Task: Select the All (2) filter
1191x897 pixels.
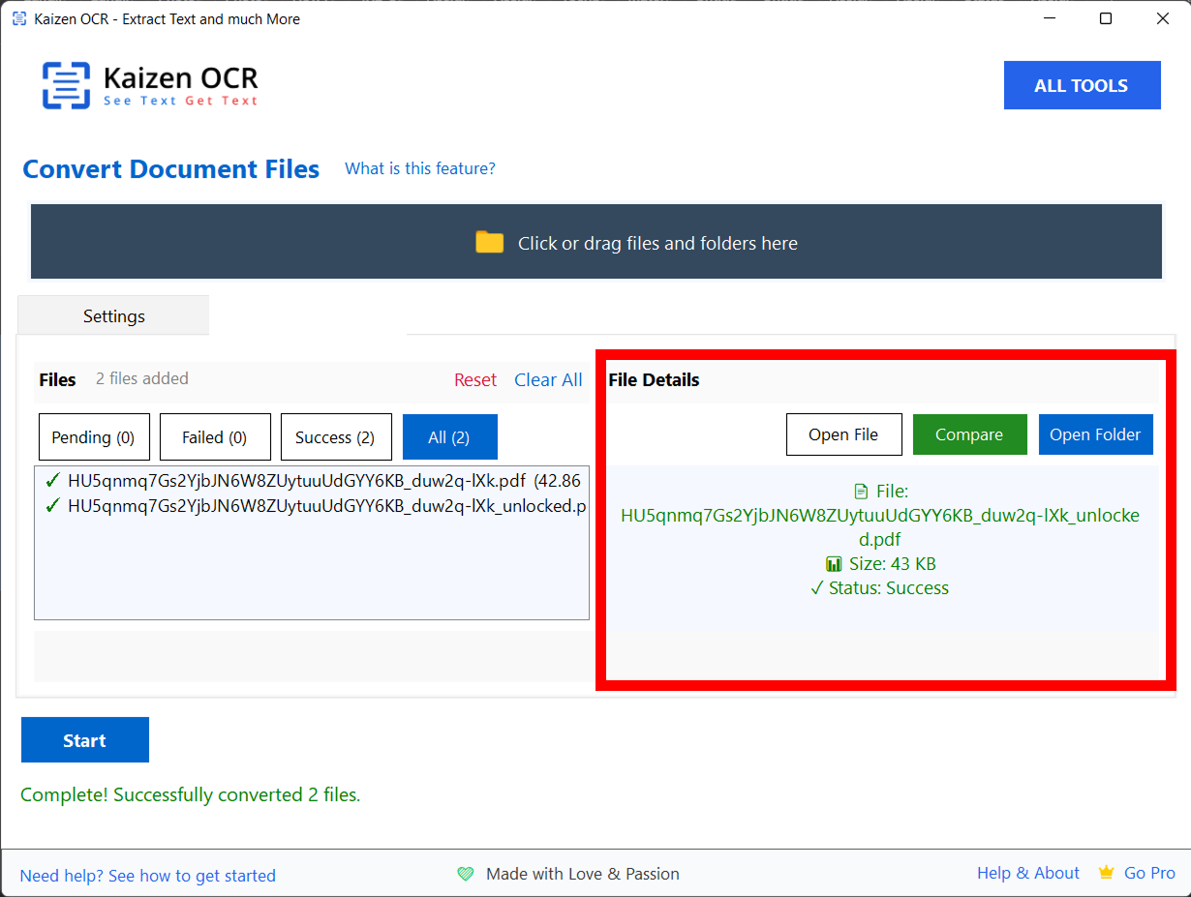Action: 449,437
